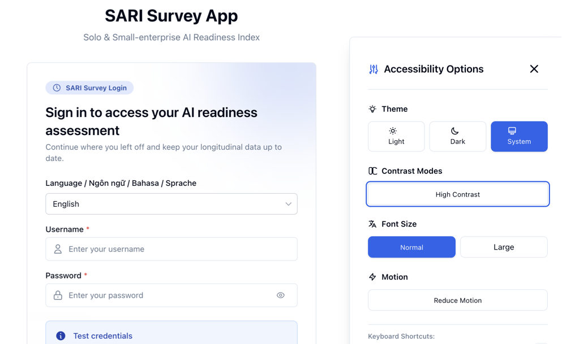The width and height of the screenshot is (562, 344).
Task: Show password using the eye icon
Action: pyautogui.click(x=281, y=295)
